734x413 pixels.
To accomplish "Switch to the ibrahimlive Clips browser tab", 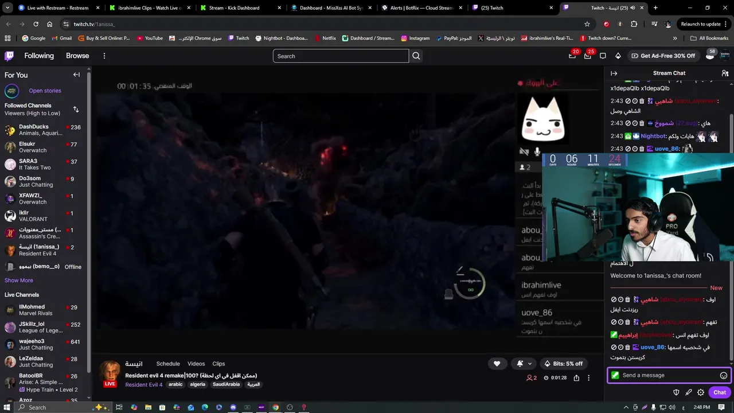I will [x=149, y=8].
